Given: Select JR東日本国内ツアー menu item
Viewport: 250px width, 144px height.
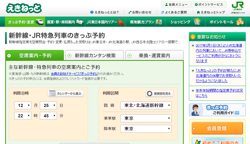Looking at the screenshot, I should click(x=105, y=22).
